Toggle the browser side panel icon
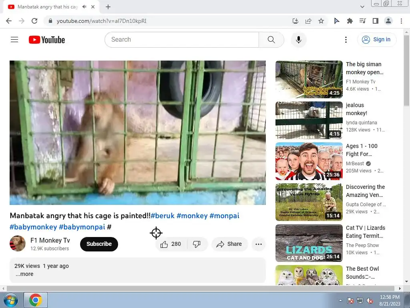 (x=376, y=21)
